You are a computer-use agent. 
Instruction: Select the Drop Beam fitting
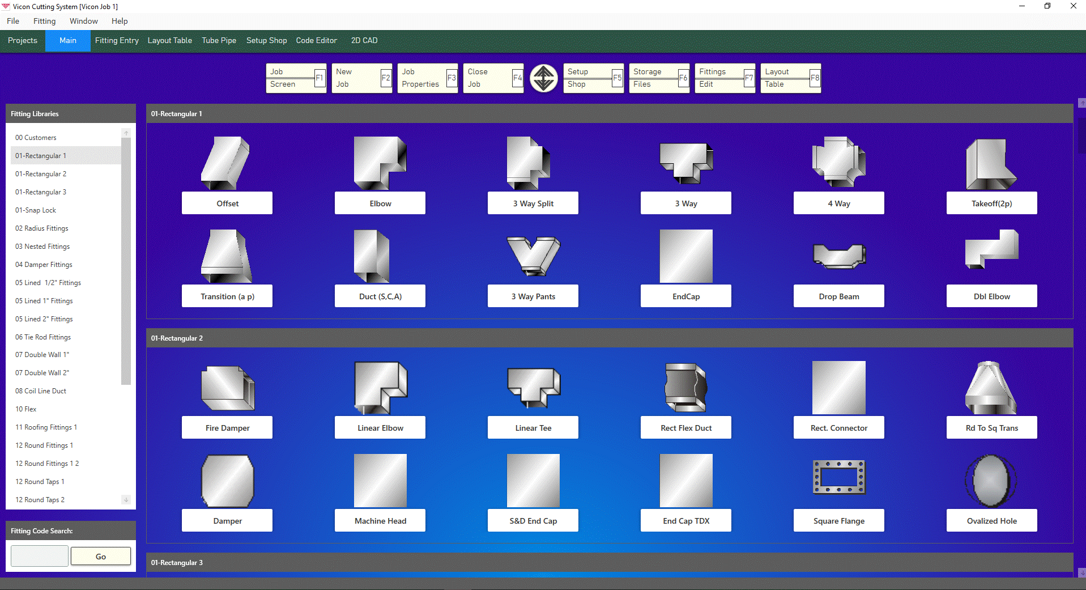pos(838,256)
